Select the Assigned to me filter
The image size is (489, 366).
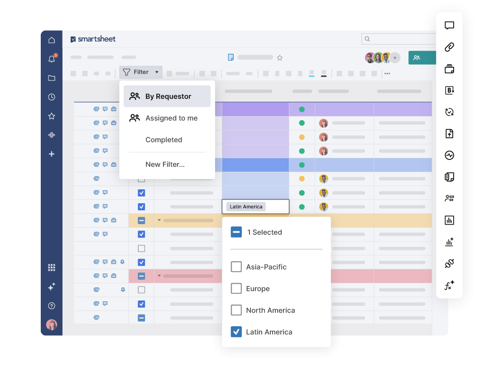tap(171, 118)
